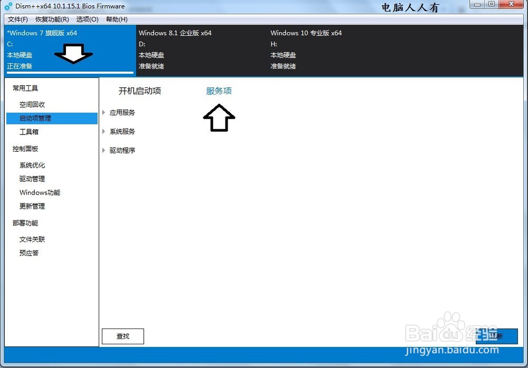
Task: Open 空间回收 in the sidebar
Action: [x=32, y=104]
